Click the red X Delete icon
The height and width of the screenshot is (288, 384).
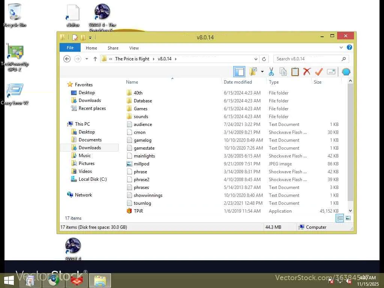(x=307, y=72)
